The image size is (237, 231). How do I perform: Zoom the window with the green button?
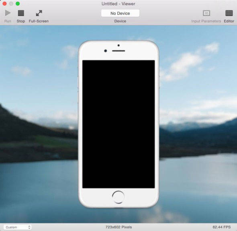(x=18, y=4)
